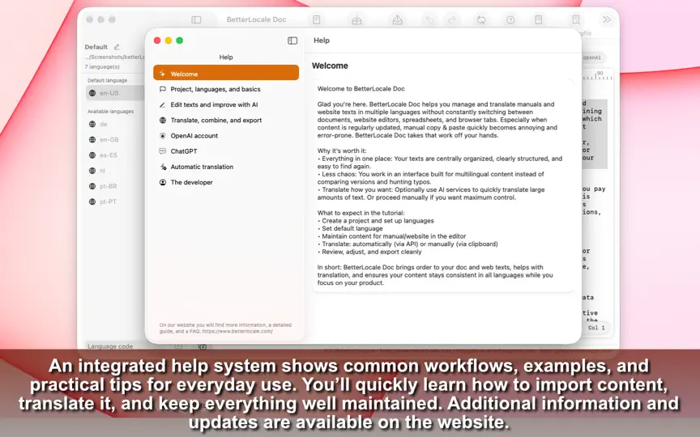Click the 'Welcome' heading in help content
This screenshot has height=437, width=700.
click(x=330, y=66)
